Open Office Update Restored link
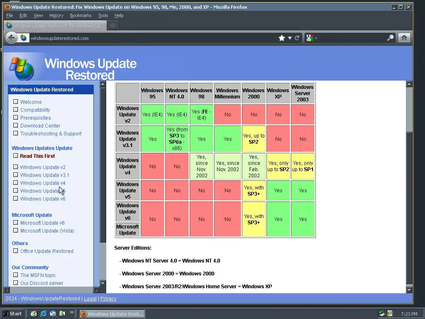425x319 pixels. click(x=46, y=251)
